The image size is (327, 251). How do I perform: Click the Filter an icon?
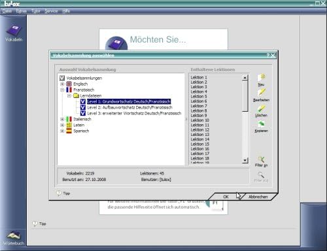tap(261, 159)
